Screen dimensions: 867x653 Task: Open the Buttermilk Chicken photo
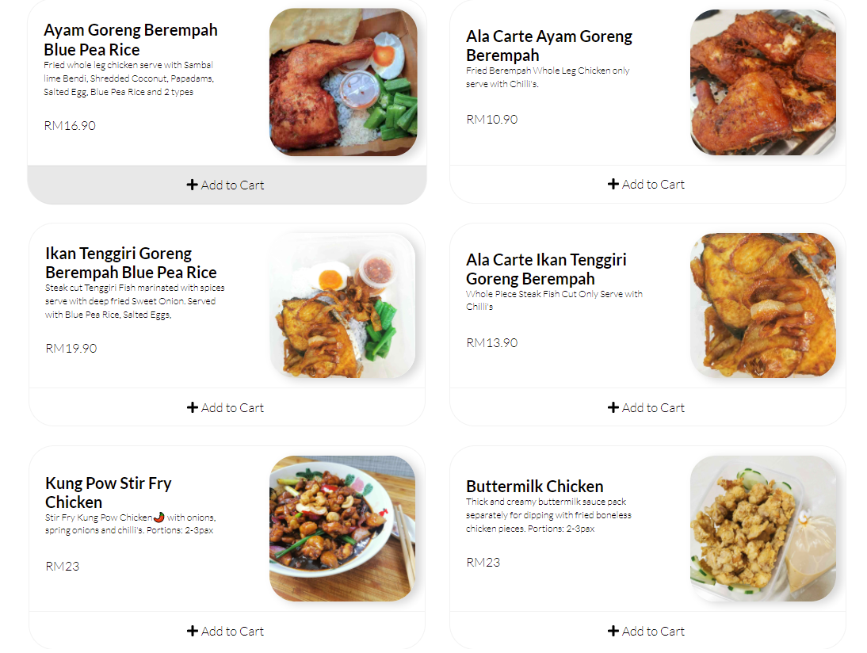(763, 529)
